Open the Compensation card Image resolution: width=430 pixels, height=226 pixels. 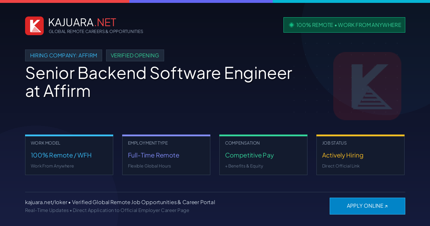coord(263,155)
